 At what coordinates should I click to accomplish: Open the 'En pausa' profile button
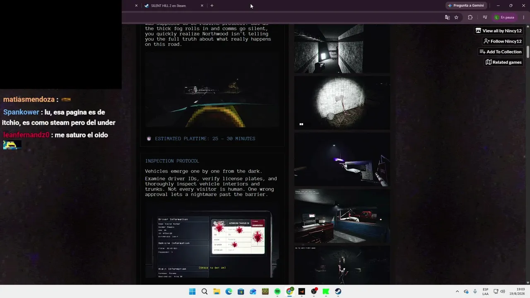click(504, 17)
